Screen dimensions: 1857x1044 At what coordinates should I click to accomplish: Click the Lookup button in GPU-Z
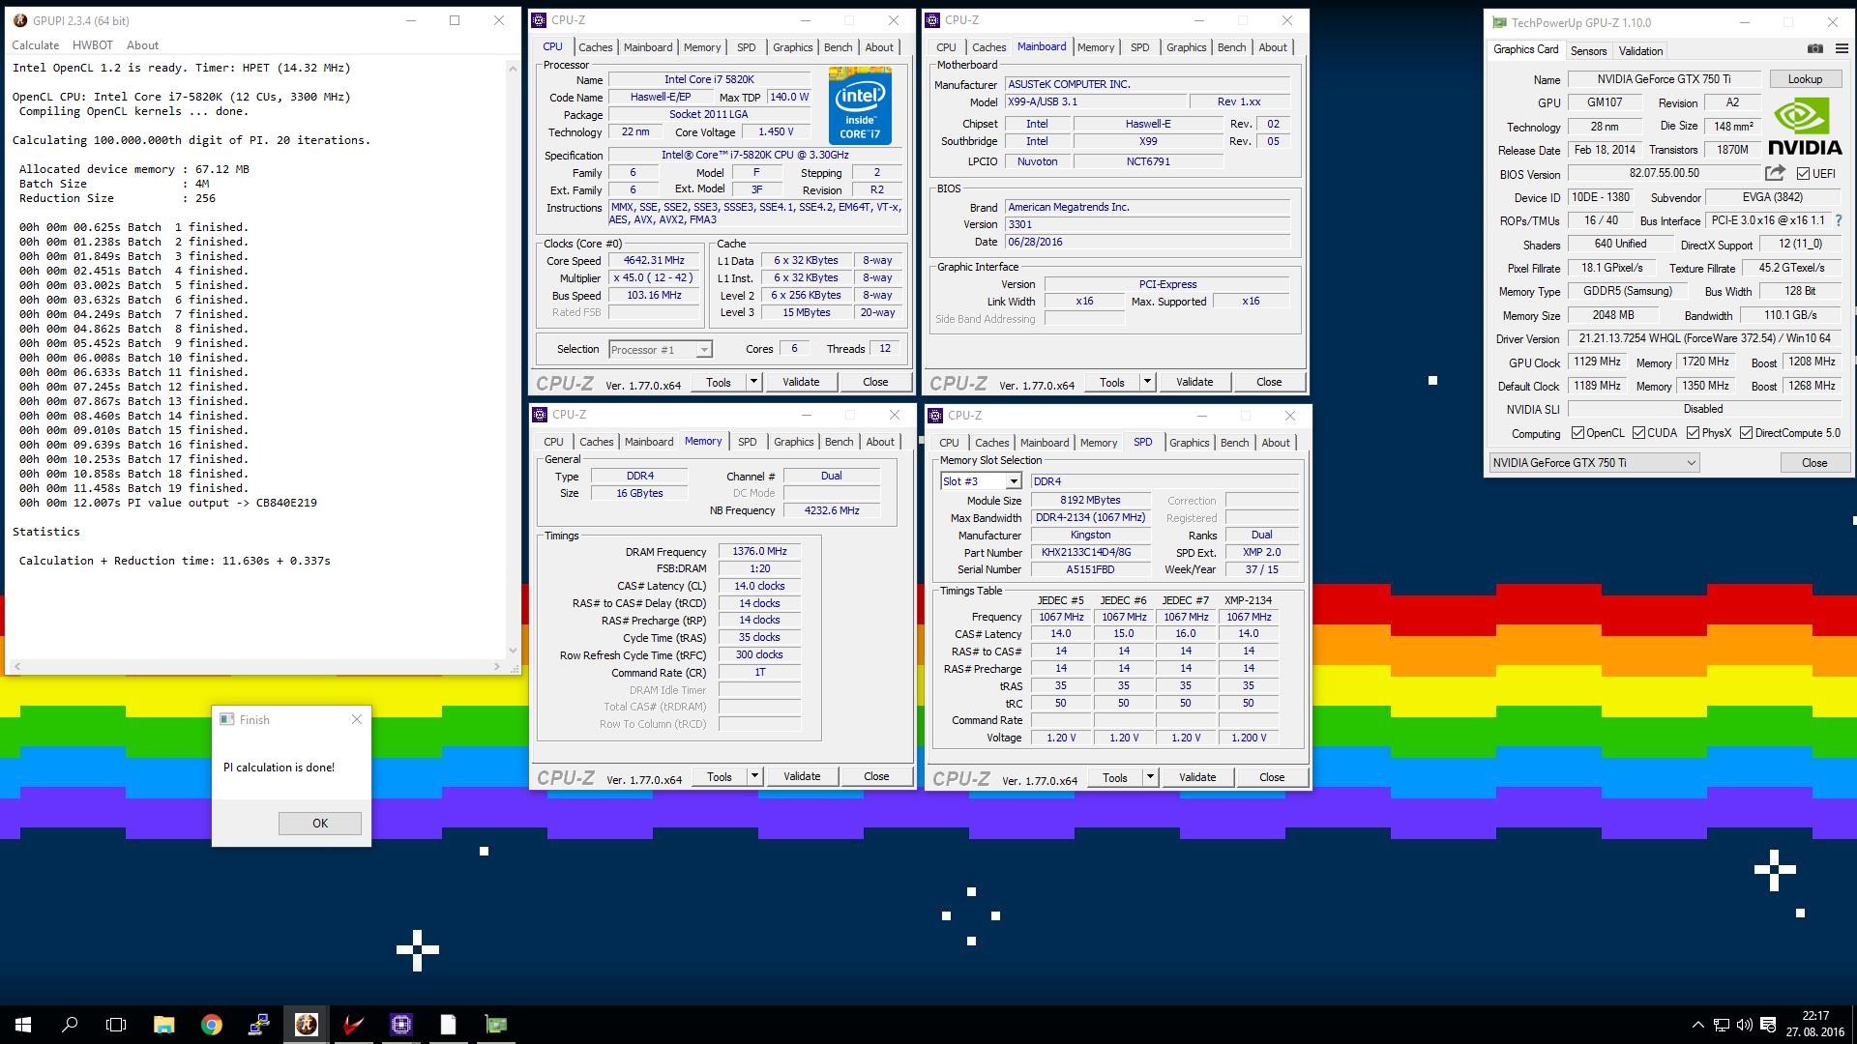click(1805, 79)
